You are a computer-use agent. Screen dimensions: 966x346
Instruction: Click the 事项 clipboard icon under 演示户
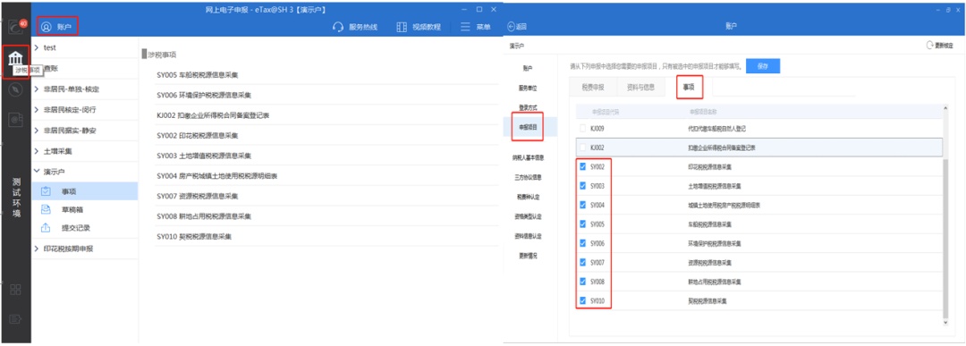(46, 190)
